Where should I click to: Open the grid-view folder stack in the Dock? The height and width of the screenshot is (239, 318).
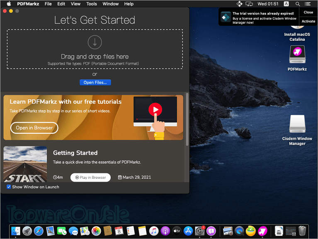(x=290, y=231)
